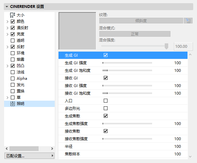Collapse the CINERENDER 设置 panel triangle
197x163 pixels.
7,7
